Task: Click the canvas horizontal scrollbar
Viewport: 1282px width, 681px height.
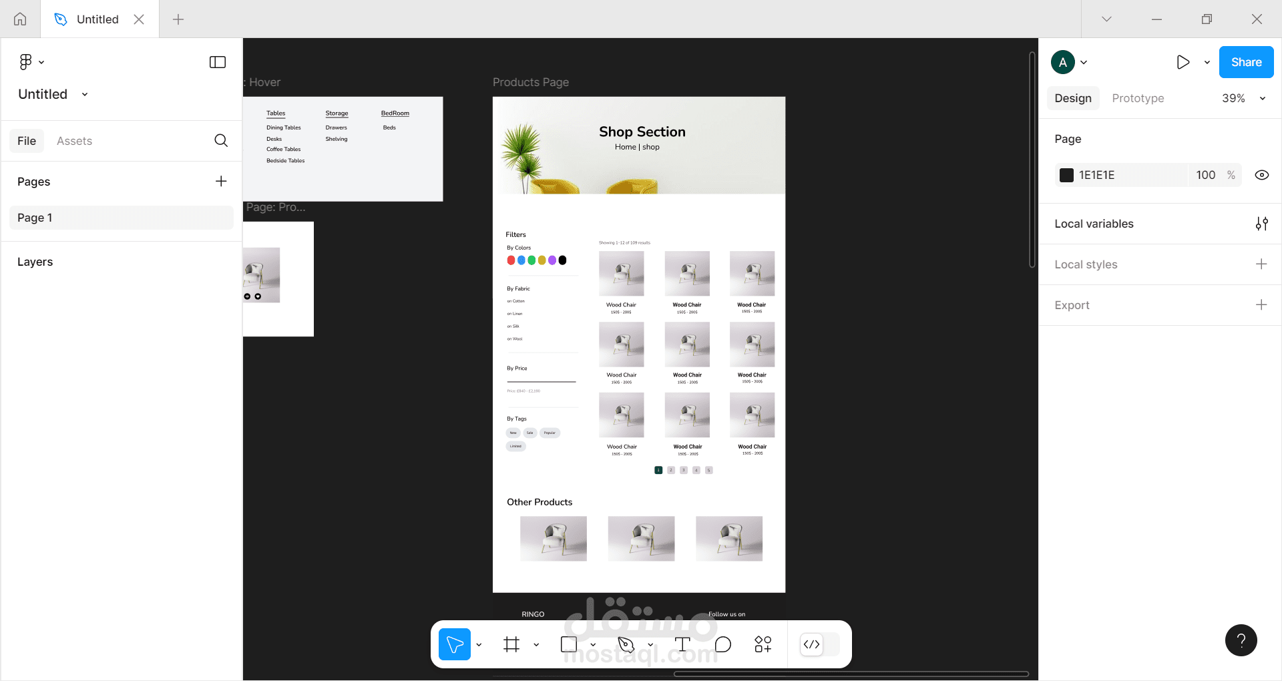Action: pyautogui.click(x=851, y=674)
